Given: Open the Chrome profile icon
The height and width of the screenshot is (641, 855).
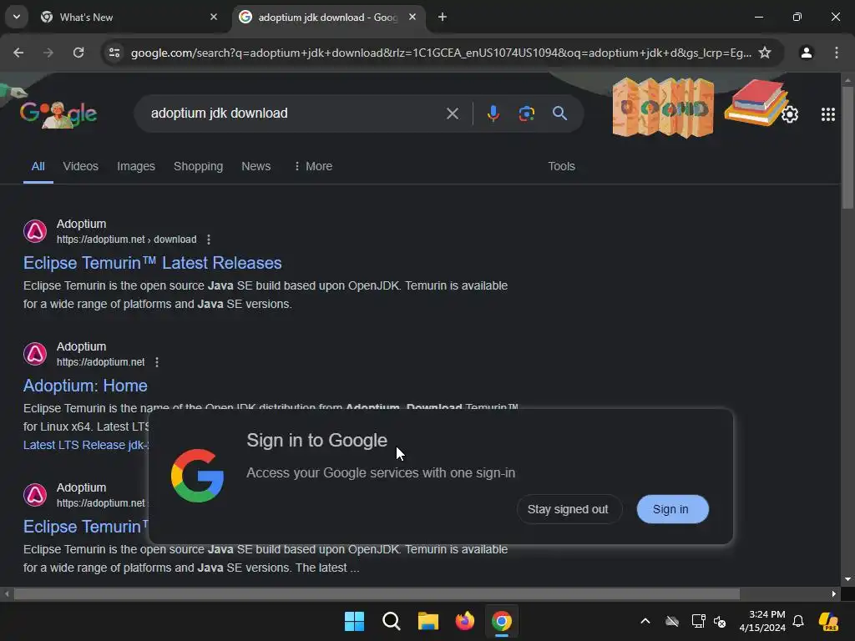Looking at the screenshot, I should click(806, 53).
